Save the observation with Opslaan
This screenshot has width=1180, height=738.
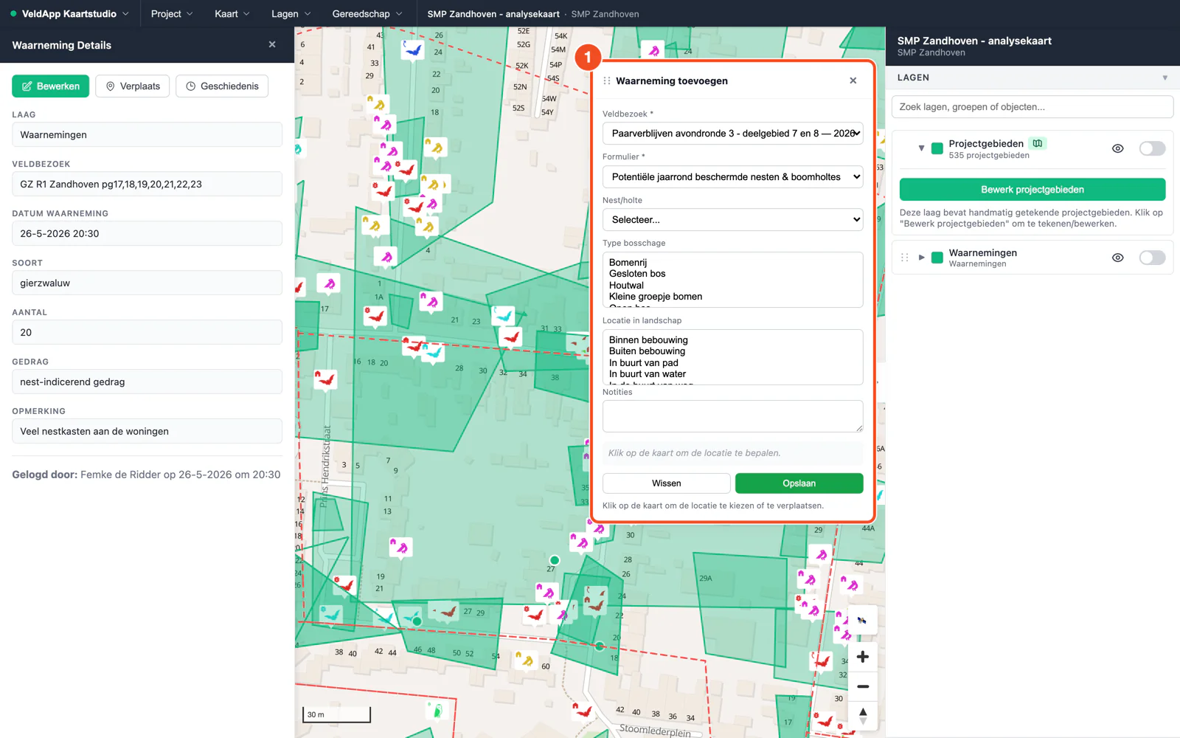point(799,483)
